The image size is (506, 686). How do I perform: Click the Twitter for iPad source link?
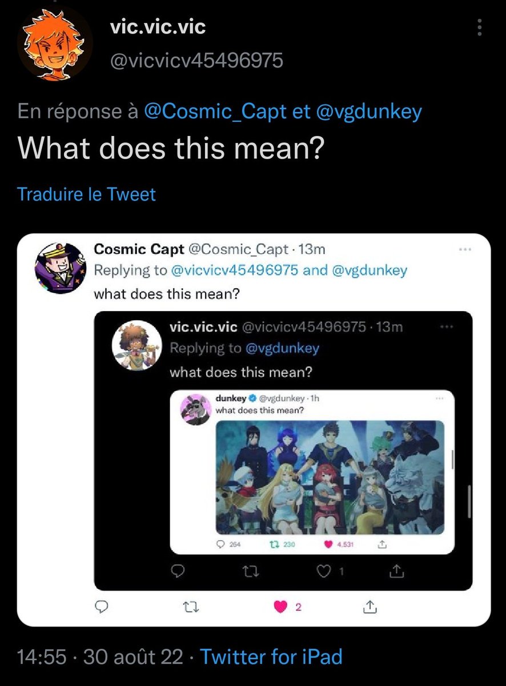[x=271, y=657]
